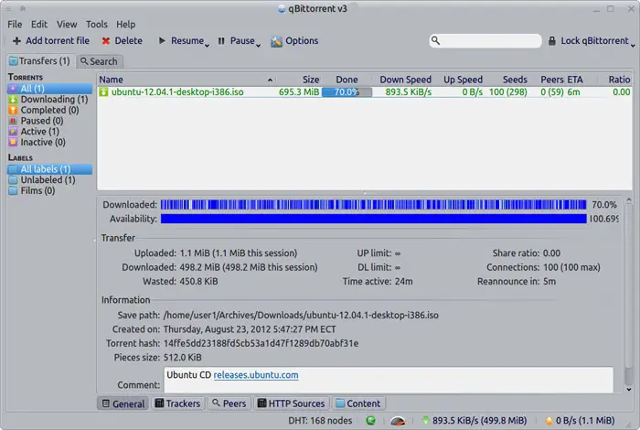Toggle alternative speed limits speedometer icon
The width and height of the screenshot is (640, 430).
pyautogui.click(x=398, y=420)
